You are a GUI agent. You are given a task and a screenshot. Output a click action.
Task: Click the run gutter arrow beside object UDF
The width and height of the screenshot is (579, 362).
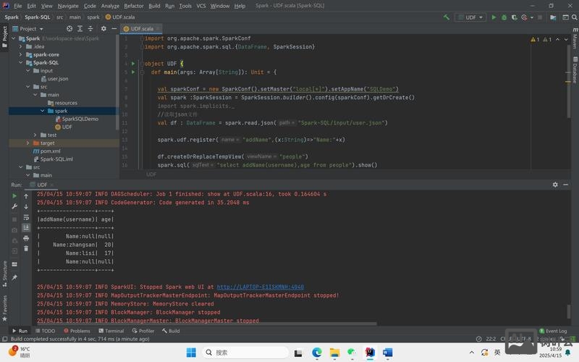tap(133, 64)
